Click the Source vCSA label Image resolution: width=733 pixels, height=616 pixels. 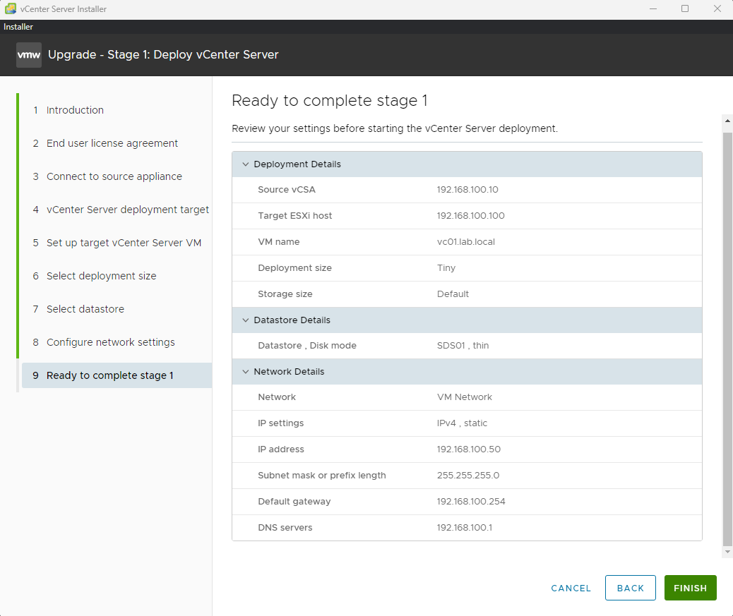click(287, 190)
